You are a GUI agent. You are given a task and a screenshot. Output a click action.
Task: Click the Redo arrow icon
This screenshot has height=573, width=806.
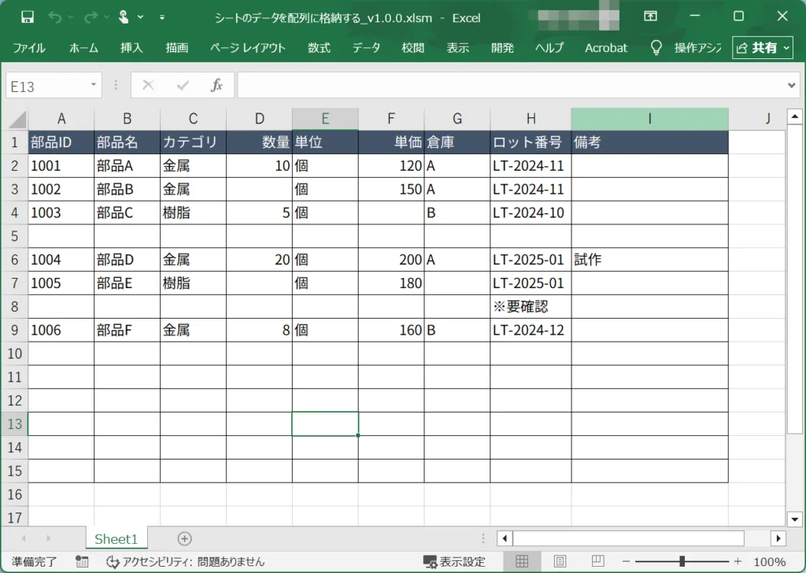coord(91,17)
